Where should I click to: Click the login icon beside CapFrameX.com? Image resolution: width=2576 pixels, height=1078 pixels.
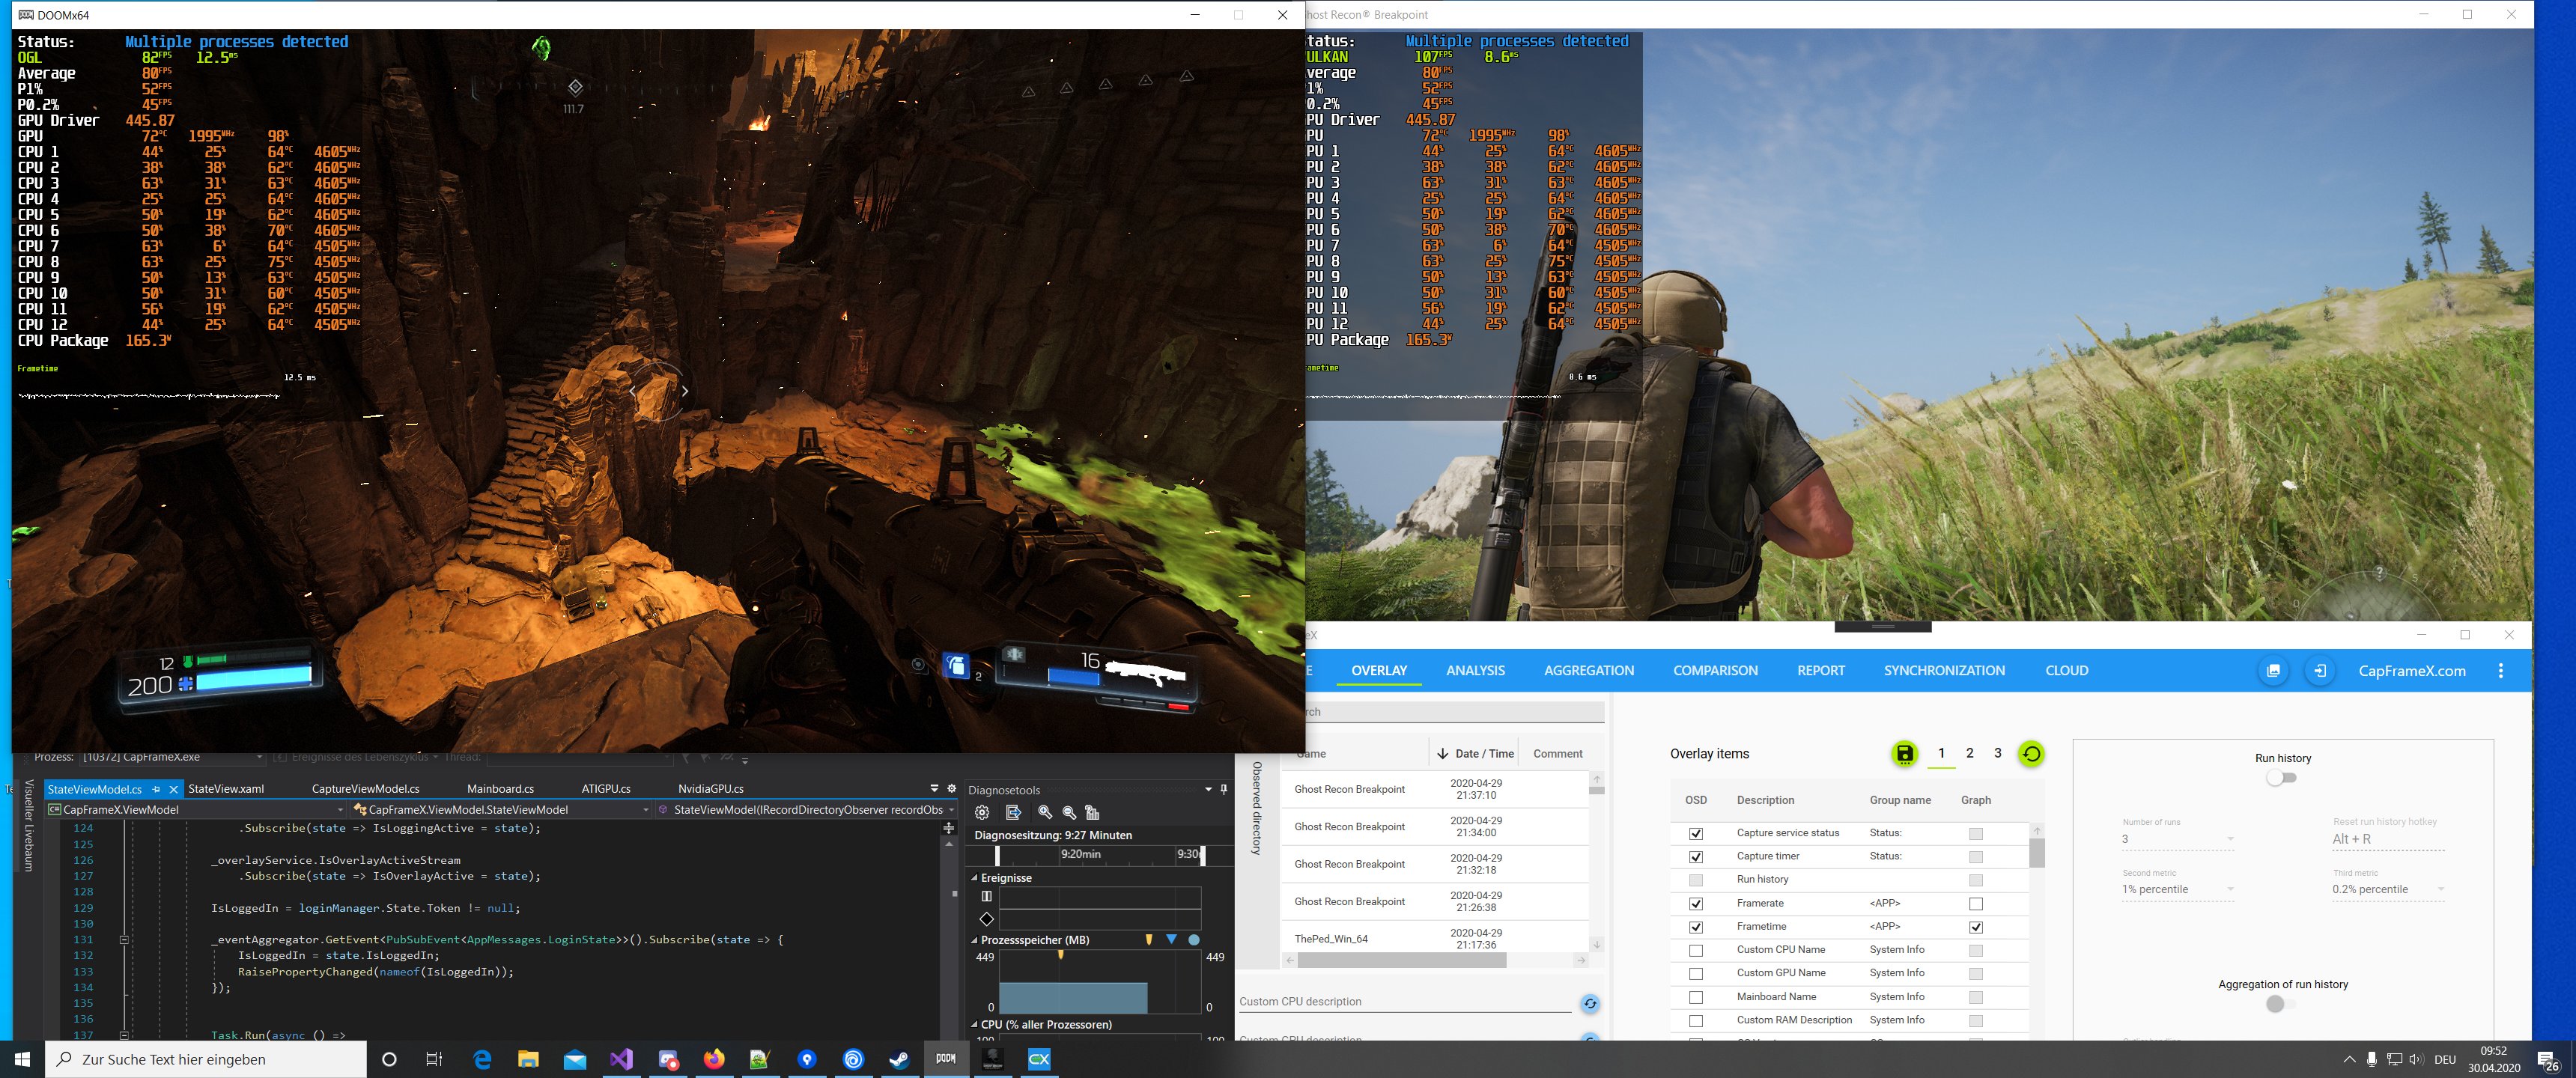(2320, 671)
